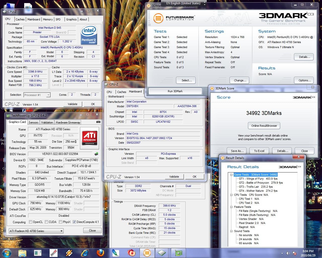Image resolution: width=322 pixels, height=258 pixels.
Task: Click the BIOS Version field in GPU-Z
Action: (x=60, y=154)
